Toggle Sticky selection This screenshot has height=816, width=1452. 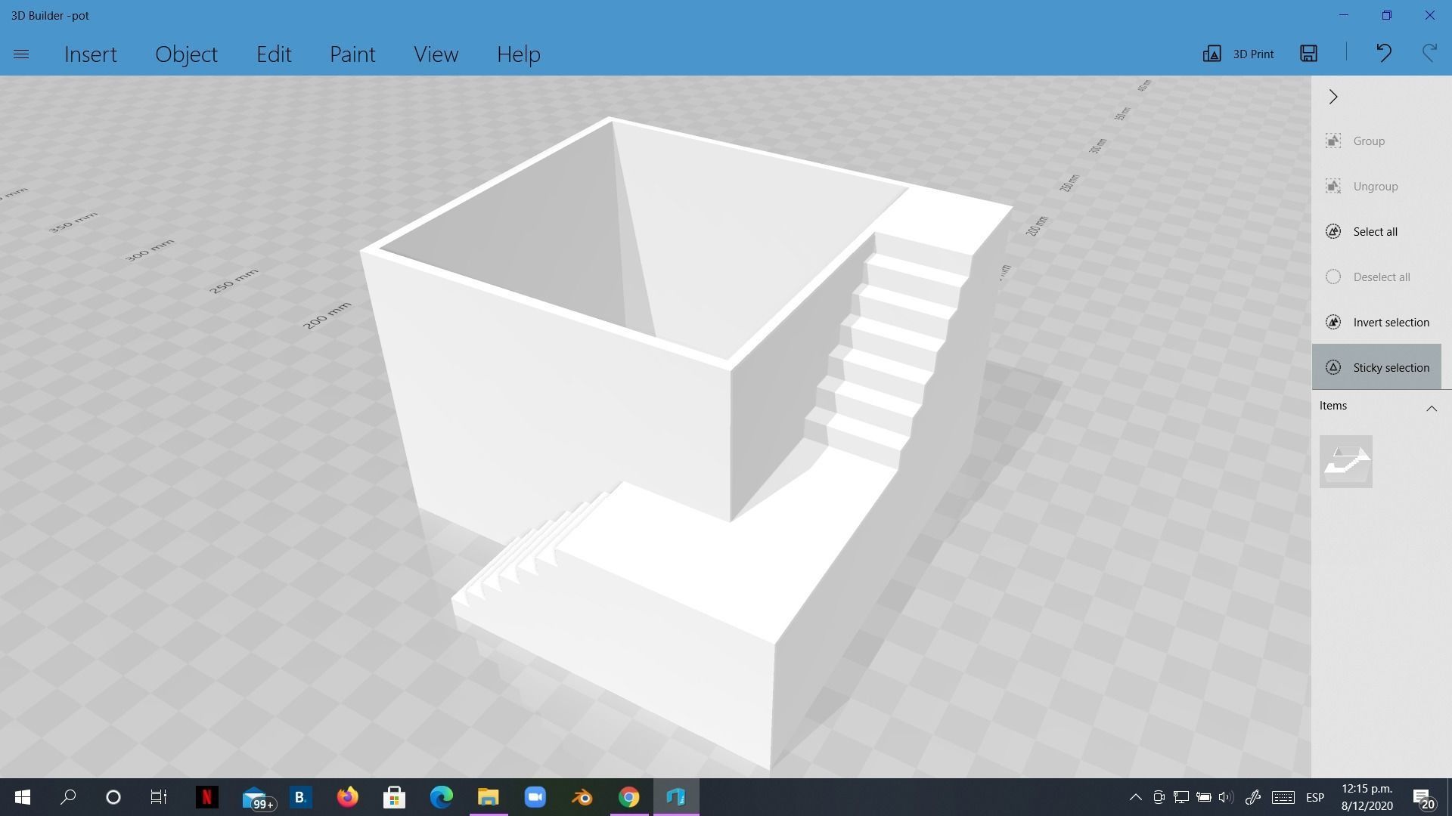[x=1376, y=367]
